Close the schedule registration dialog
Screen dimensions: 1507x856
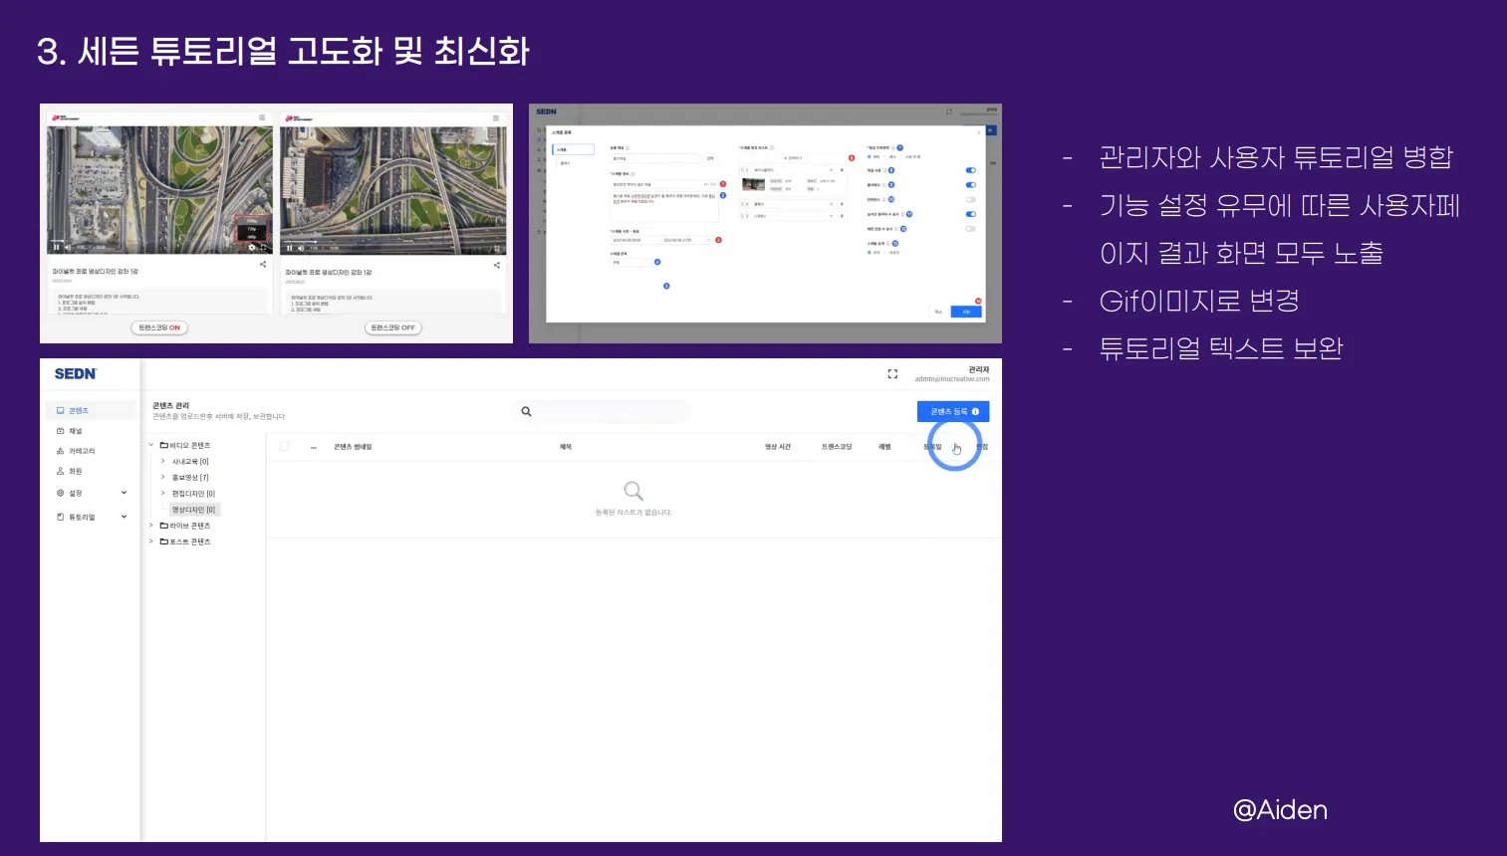pyautogui.click(x=979, y=131)
